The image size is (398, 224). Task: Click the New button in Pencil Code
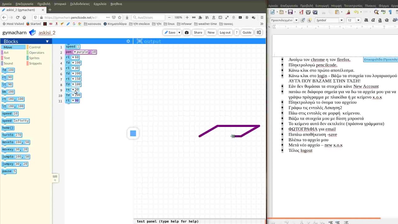click(x=211, y=32)
